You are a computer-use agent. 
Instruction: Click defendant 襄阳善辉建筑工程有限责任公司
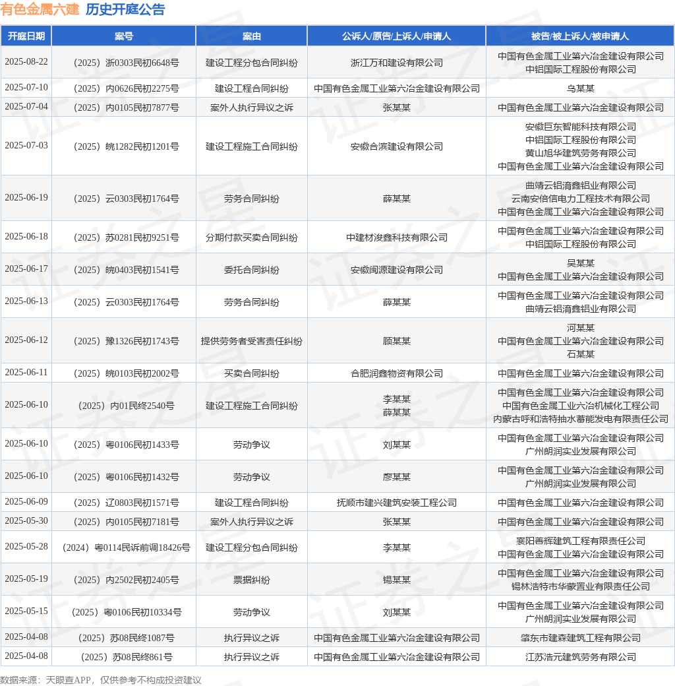[580, 541]
